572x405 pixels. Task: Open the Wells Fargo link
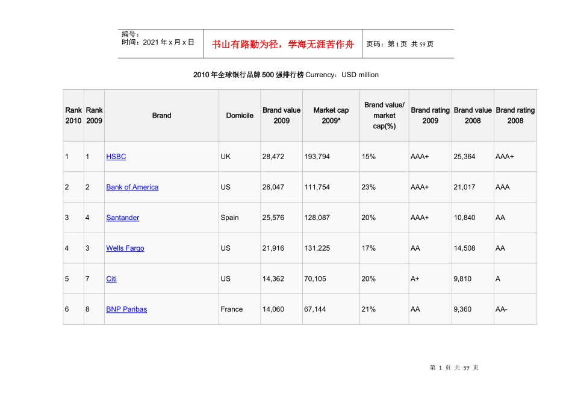125,248
